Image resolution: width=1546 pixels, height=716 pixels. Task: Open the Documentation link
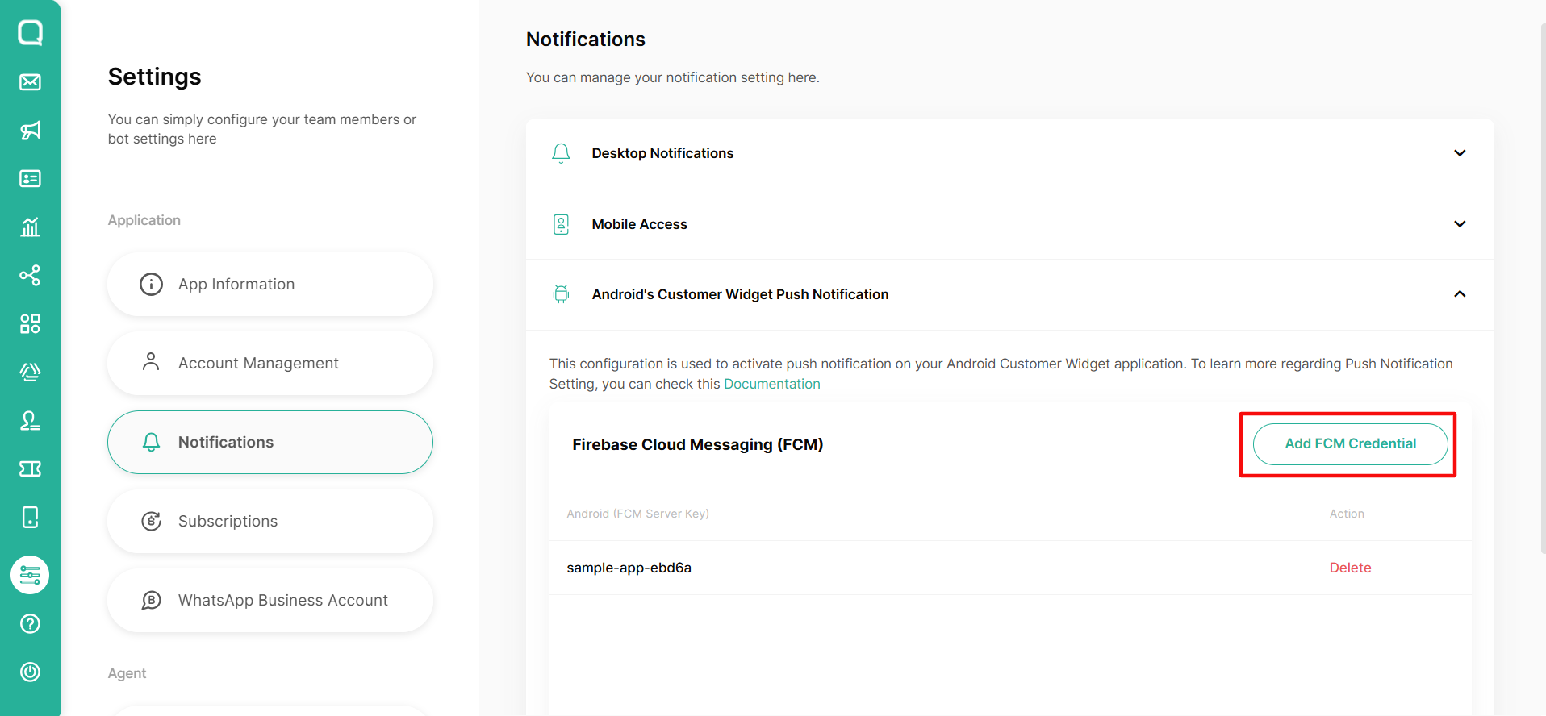click(771, 384)
